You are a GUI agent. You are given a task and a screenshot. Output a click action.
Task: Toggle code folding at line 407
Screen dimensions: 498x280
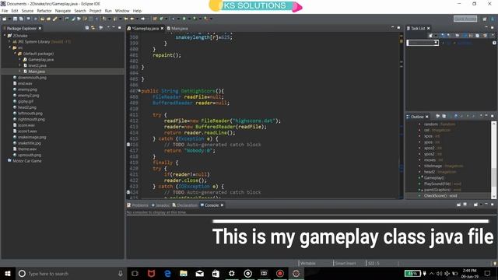coord(139,91)
